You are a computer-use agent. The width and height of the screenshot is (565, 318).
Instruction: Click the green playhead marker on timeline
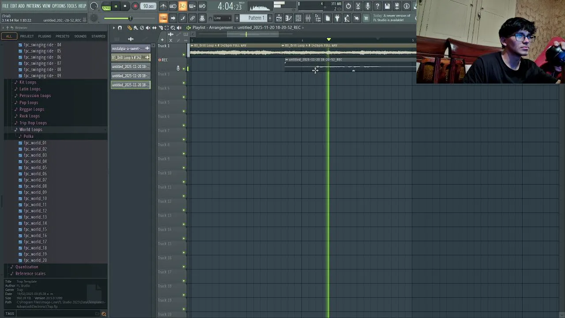(x=328, y=39)
